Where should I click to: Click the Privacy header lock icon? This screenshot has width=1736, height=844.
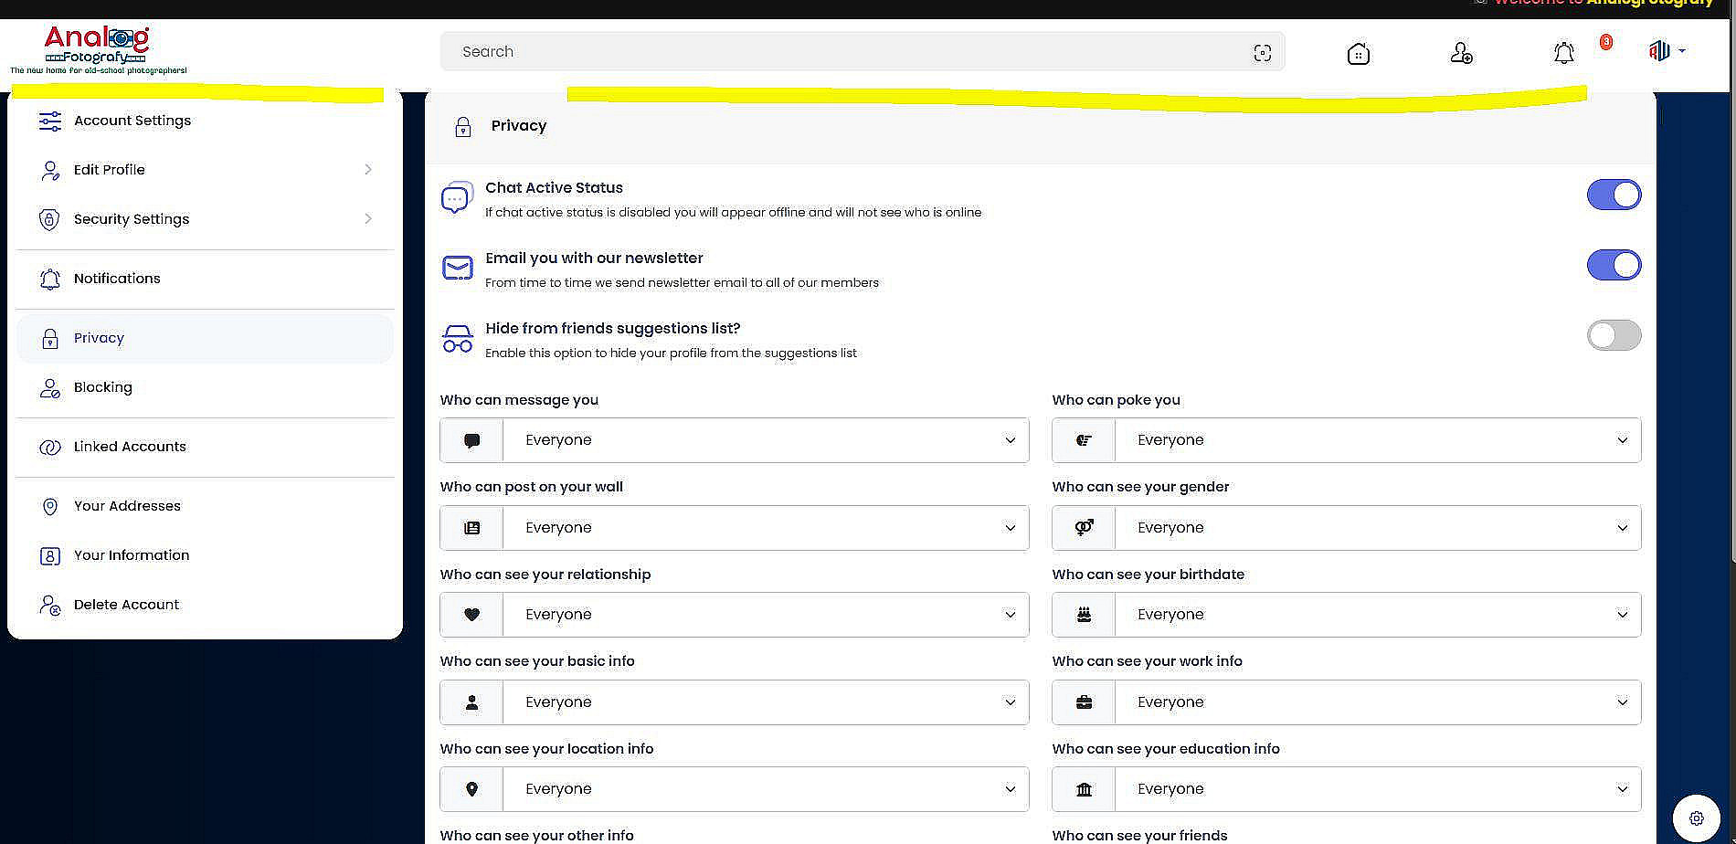click(463, 127)
